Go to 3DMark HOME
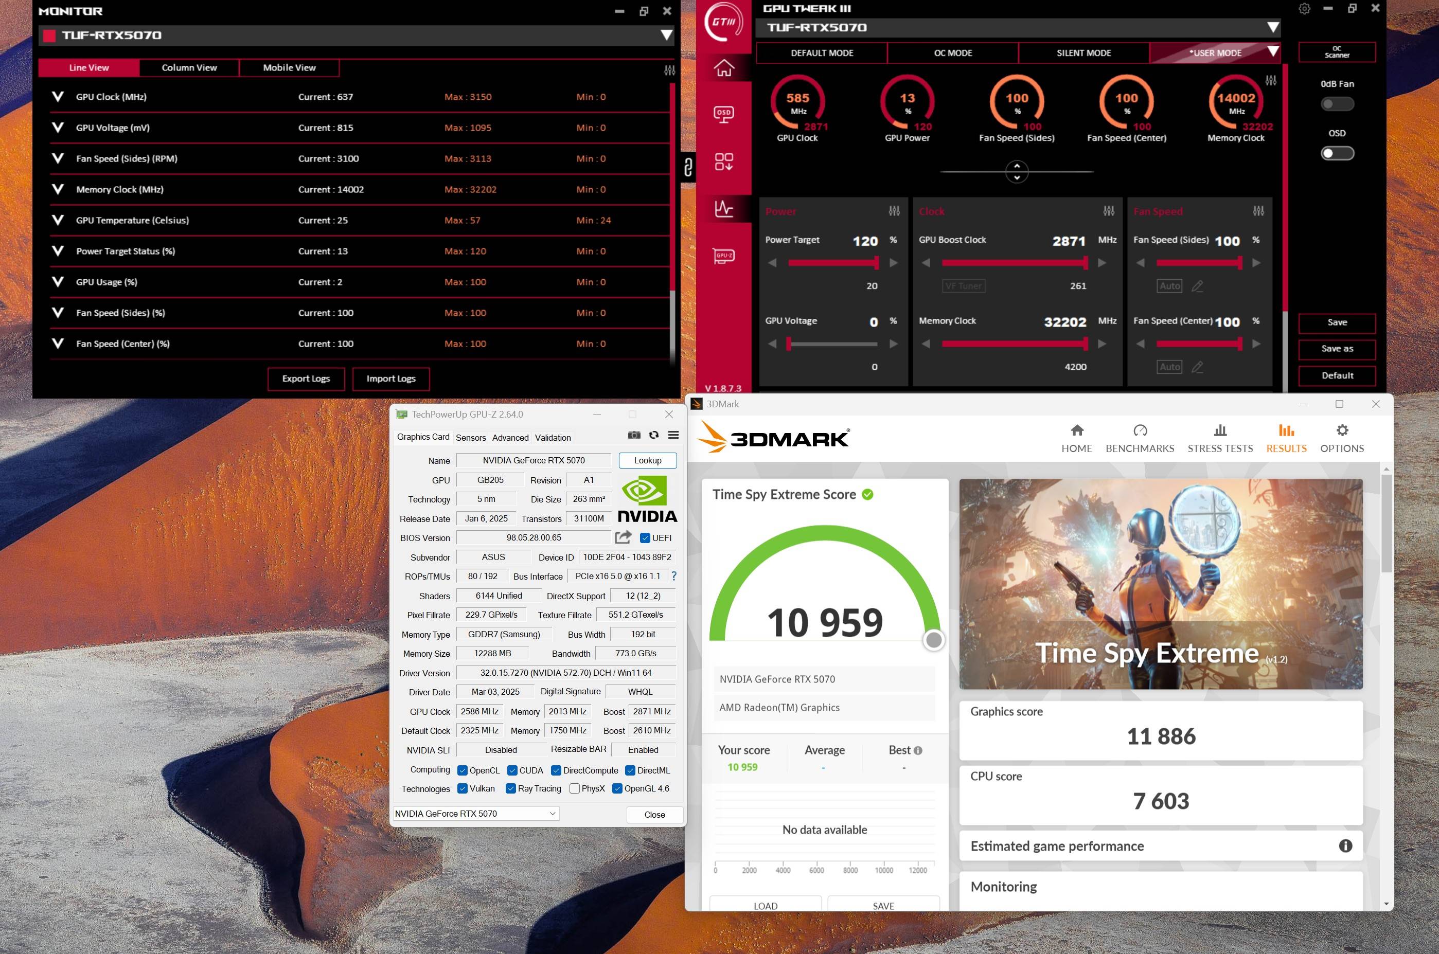1439x954 pixels. [1076, 439]
